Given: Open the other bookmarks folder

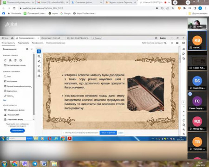Looking at the screenshot, I should (198, 13).
